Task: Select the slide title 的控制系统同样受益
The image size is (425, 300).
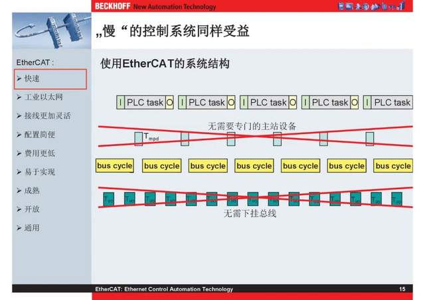Action: 189,31
